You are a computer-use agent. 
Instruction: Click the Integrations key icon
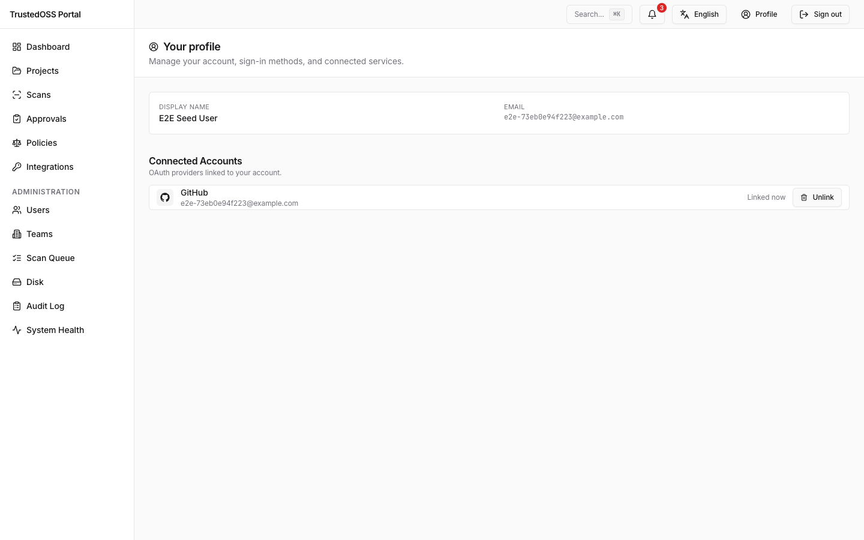[17, 167]
